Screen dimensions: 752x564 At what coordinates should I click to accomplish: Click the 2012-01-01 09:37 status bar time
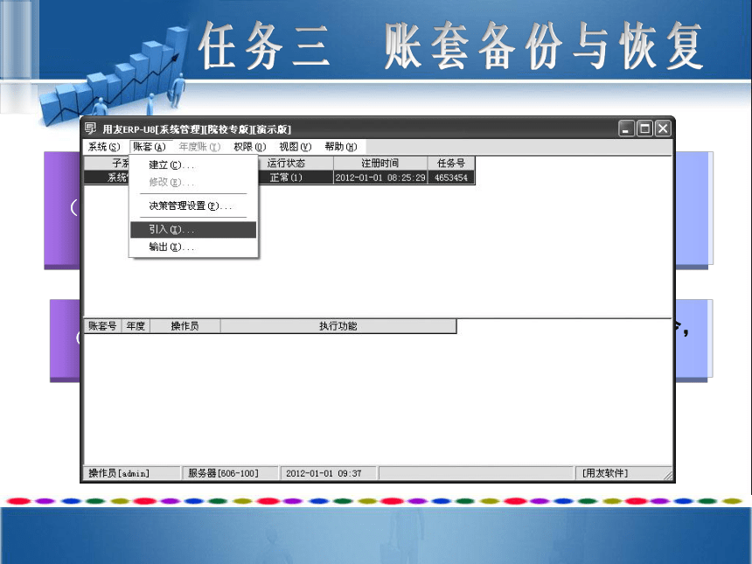click(329, 473)
